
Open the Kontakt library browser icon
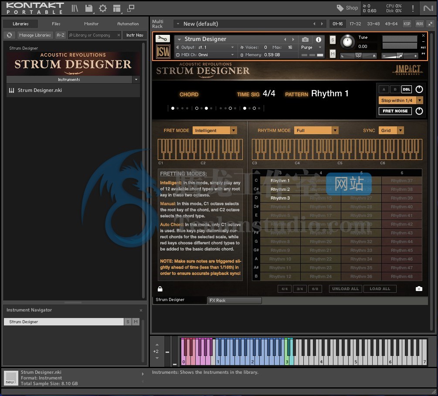coord(75,8)
